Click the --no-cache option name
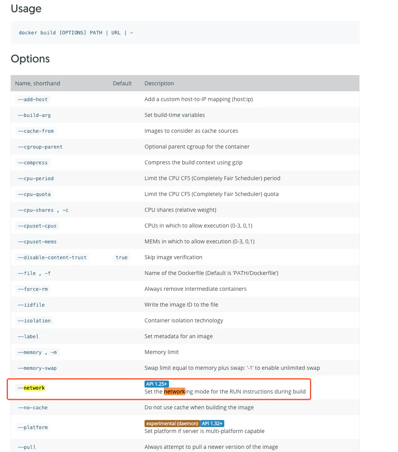Viewport: 398px width, 452px height. pos(33,407)
